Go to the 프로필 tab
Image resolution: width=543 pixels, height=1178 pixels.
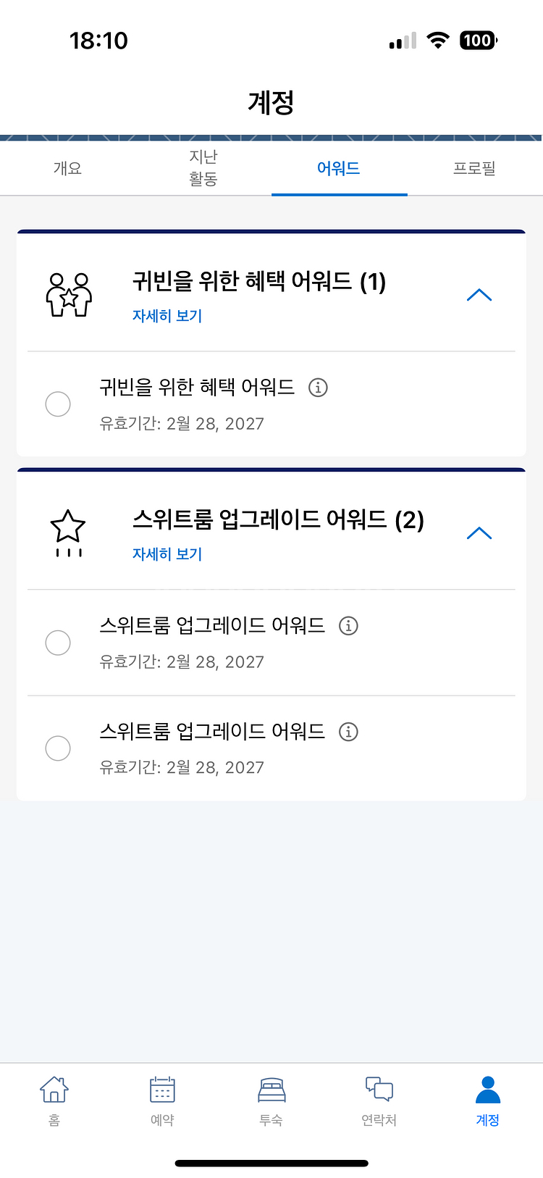click(474, 168)
